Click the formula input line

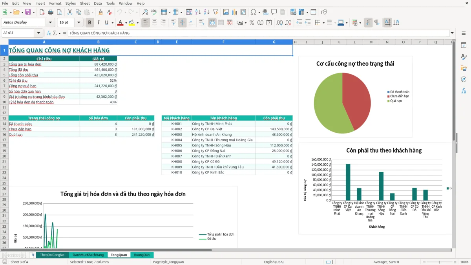point(258,33)
